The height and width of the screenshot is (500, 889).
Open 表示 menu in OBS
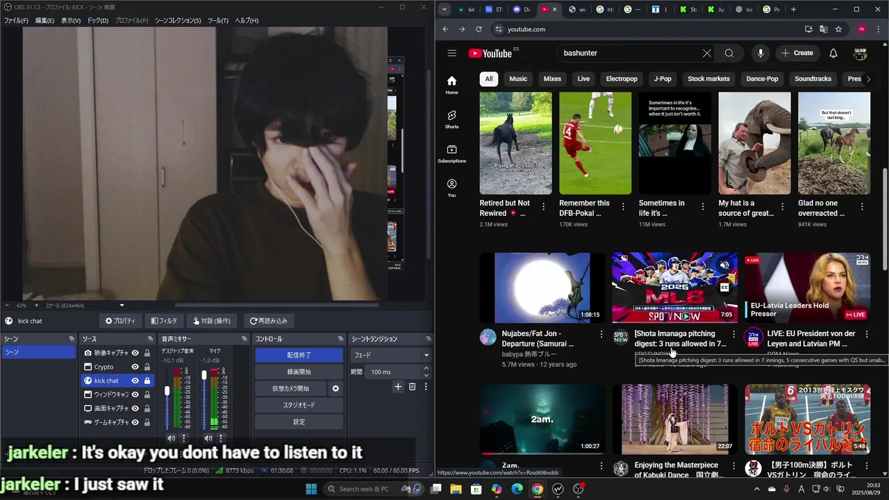click(71, 21)
